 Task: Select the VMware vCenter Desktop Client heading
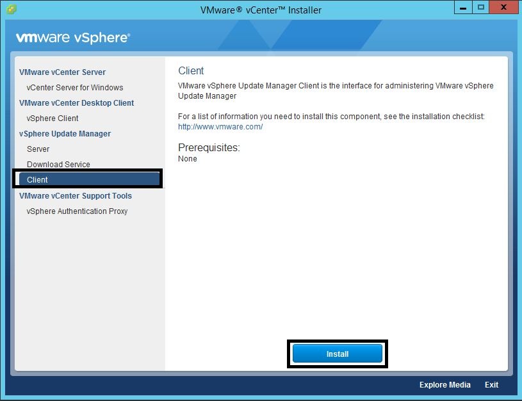[76, 103]
